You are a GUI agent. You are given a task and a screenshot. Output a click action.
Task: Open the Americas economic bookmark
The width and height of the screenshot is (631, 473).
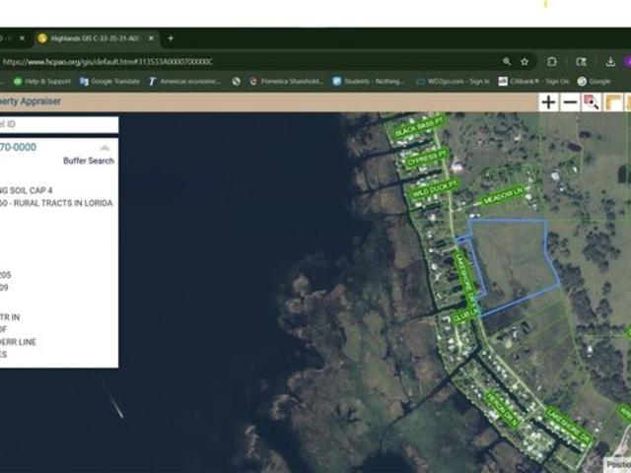tap(184, 81)
